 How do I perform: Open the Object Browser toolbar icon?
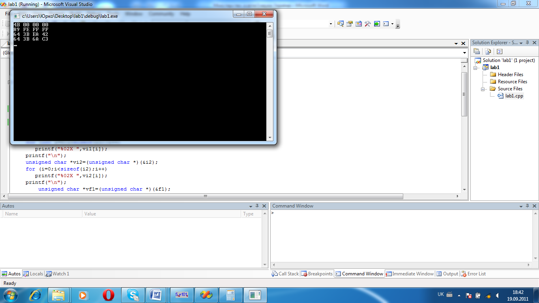click(x=358, y=24)
